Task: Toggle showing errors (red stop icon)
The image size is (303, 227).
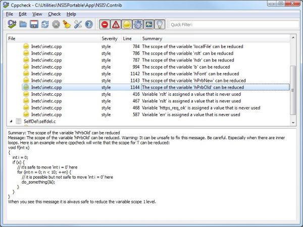Action: point(105,25)
